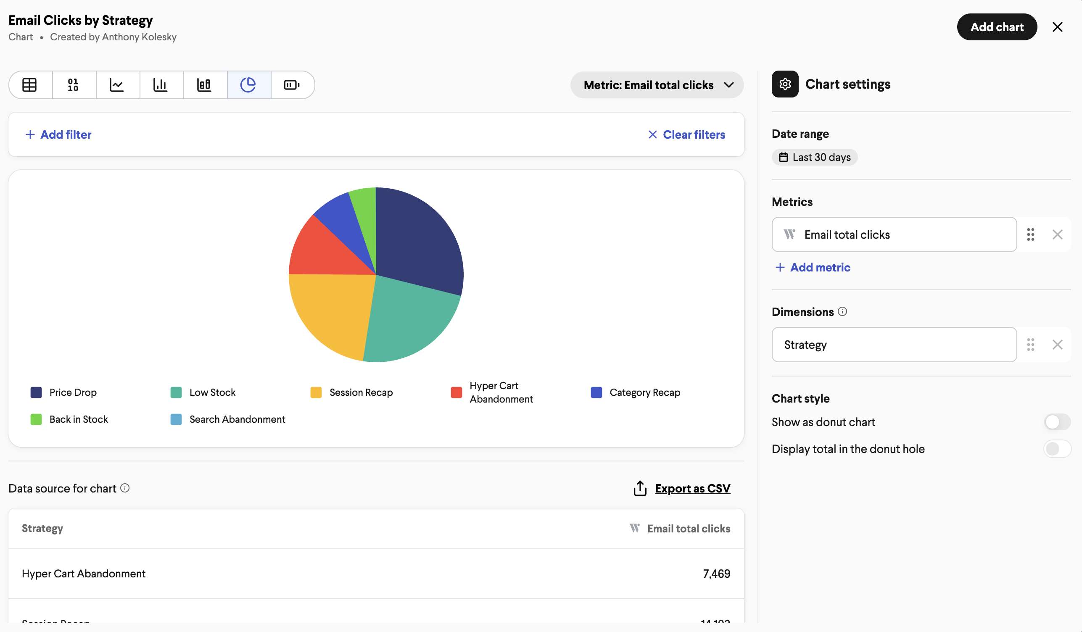Switch to table chart view
The image size is (1082, 632).
coord(29,84)
